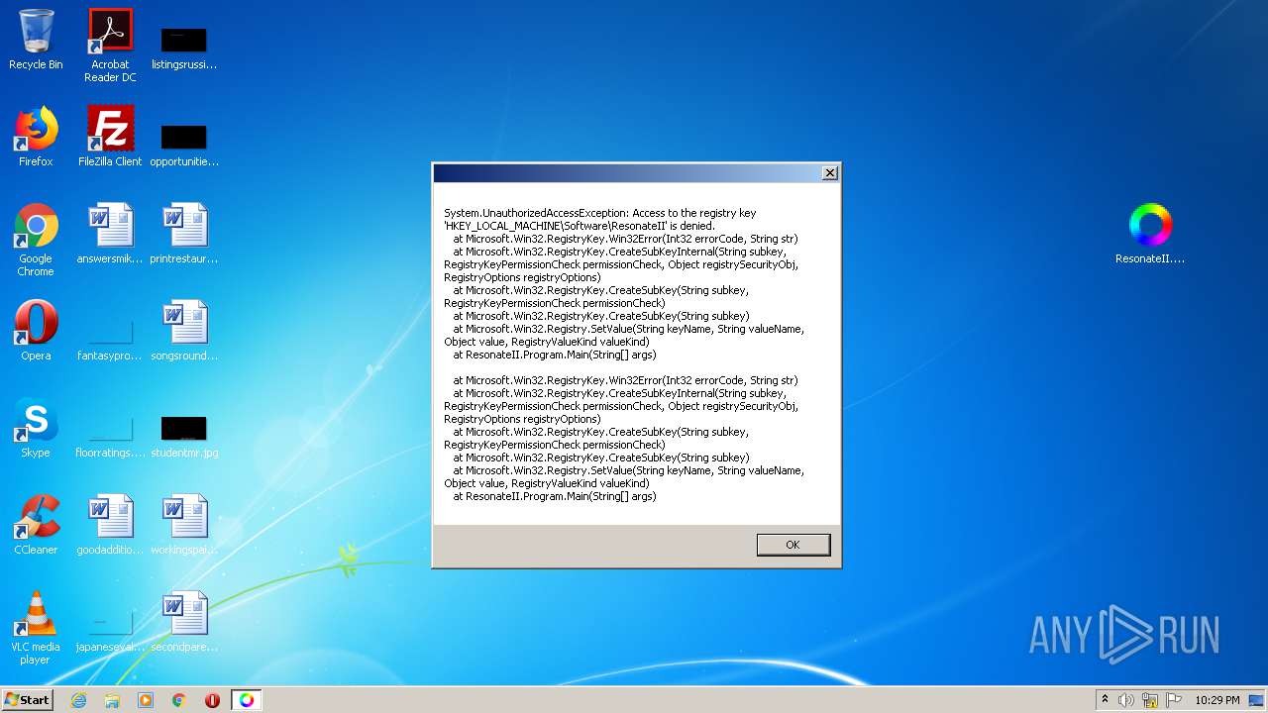Open Internet Explorer from taskbar
1268x713 pixels.
[79, 700]
